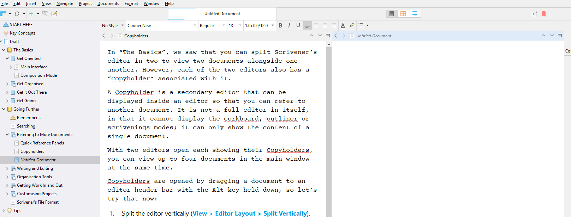Click Untitled Document page icon in right header
Viewport: 571px width, 217px height.
352,36
